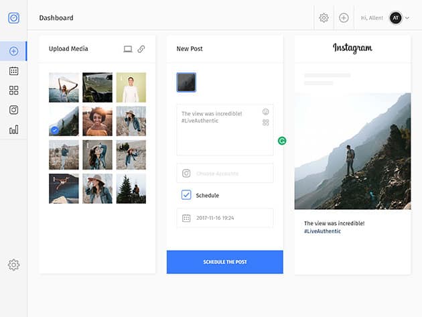Screen dimensions: 422x317
Task: Open the emoji picker in caption box
Action: point(266,112)
